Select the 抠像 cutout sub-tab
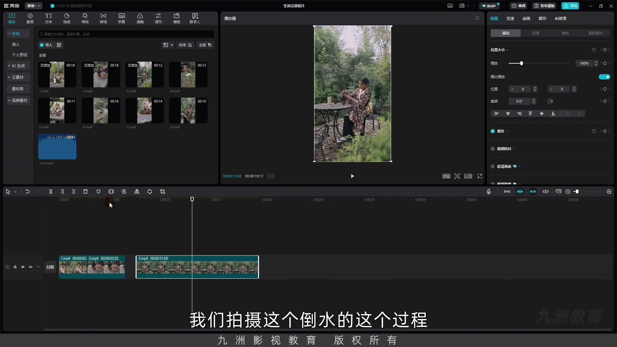The height and width of the screenshot is (347, 617). [535, 33]
